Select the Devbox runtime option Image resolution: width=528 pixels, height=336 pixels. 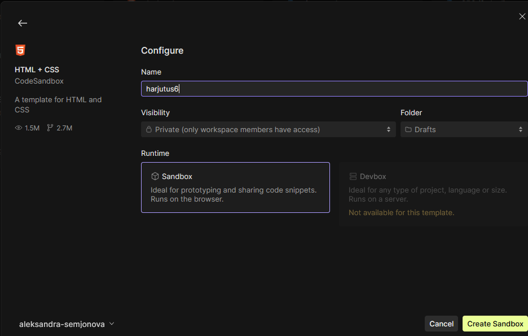[x=433, y=194]
